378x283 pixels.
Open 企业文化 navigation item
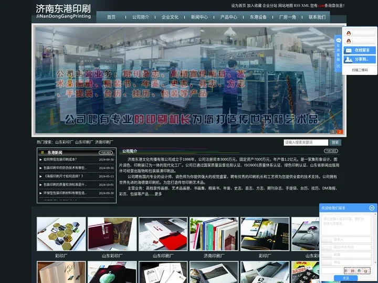[170, 17]
